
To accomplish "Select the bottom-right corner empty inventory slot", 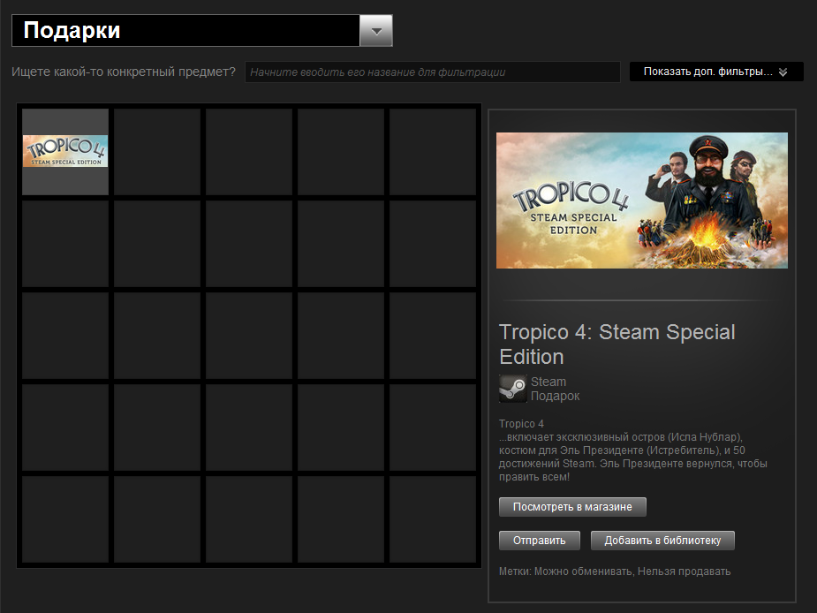I will click(x=433, y=519).
